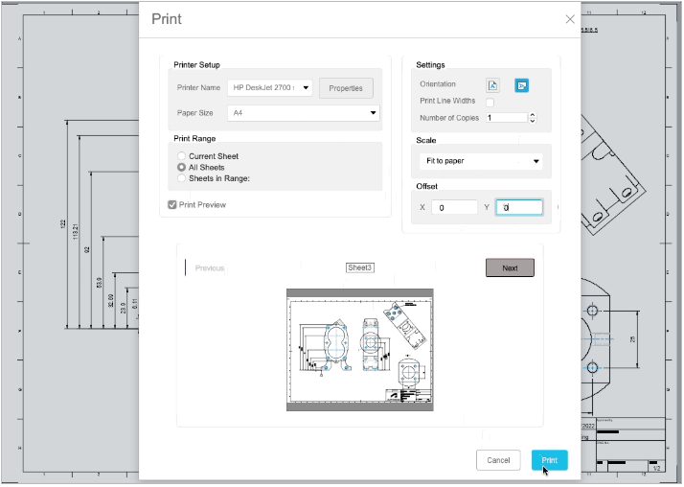The image size is (684, 487).
Task: Open Printer Name dropdown
Action: point(269,87)
